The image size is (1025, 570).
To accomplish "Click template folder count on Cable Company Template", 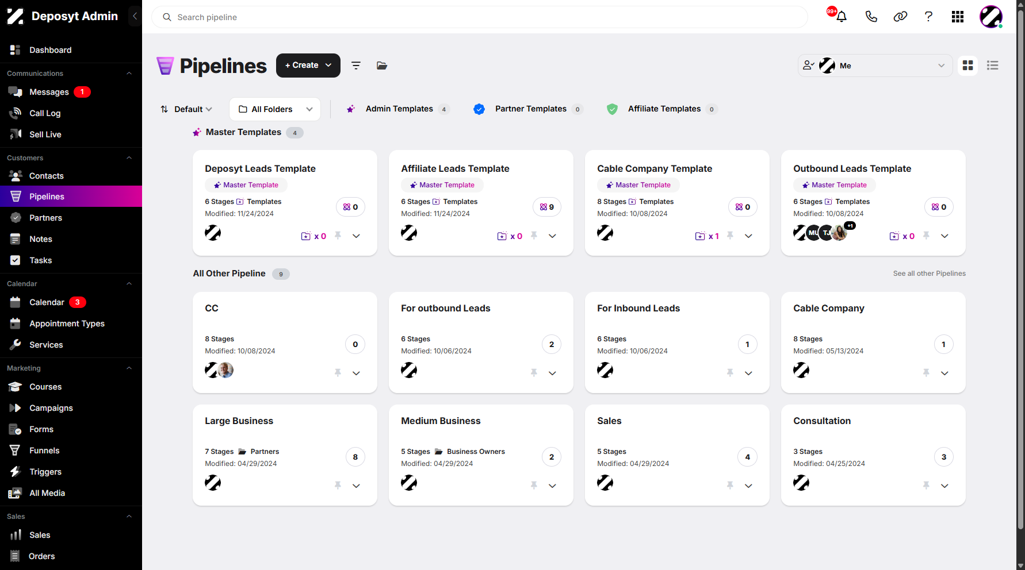I will click(x=707, y=236).
